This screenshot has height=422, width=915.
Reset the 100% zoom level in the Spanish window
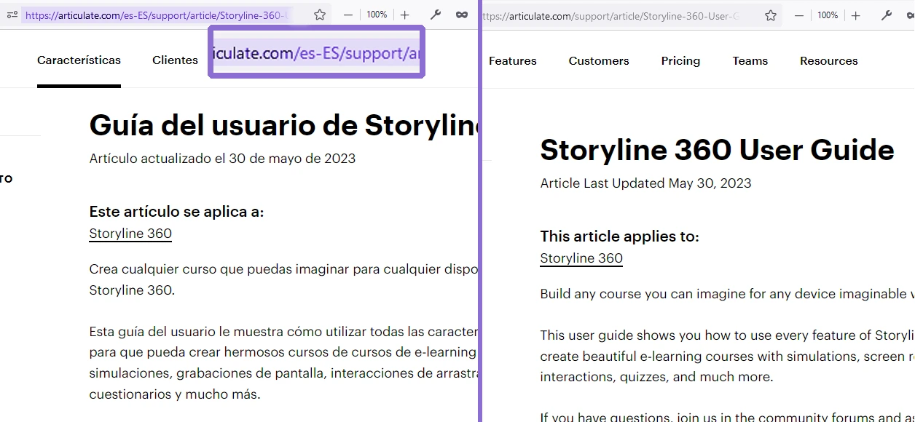coord(377,15)
